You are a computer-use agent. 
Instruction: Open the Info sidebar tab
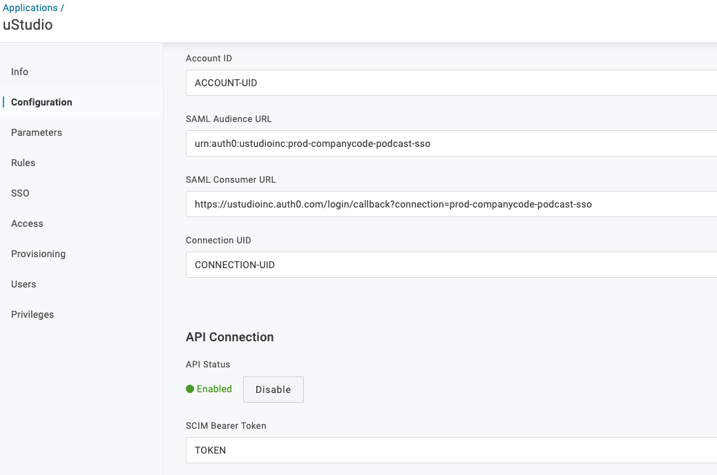[x=19, y=72]
